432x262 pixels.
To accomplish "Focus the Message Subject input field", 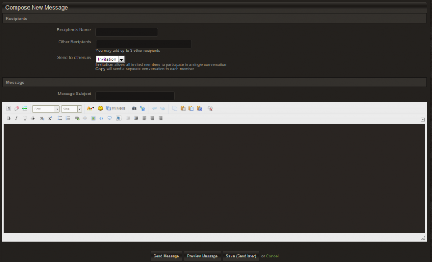I will 135,96.
